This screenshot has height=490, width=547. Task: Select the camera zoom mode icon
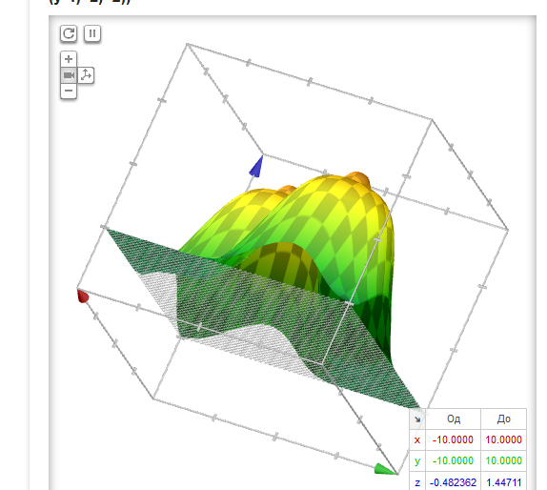(x=69, y=75)
